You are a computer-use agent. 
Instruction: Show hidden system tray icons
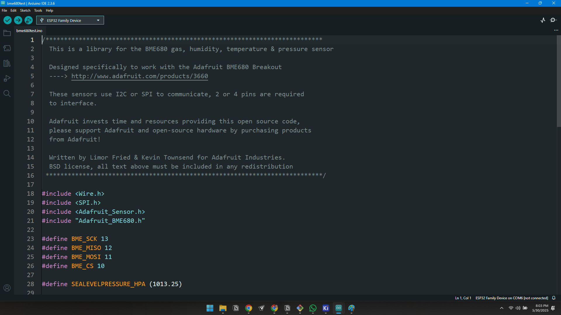tap(502, 308)
